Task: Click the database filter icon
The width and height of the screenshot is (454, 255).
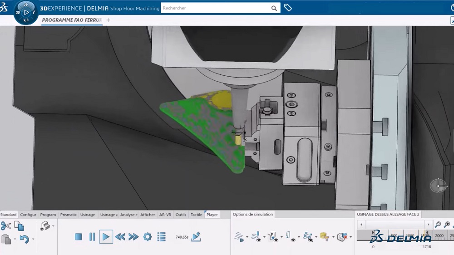Action: (325, 237)
